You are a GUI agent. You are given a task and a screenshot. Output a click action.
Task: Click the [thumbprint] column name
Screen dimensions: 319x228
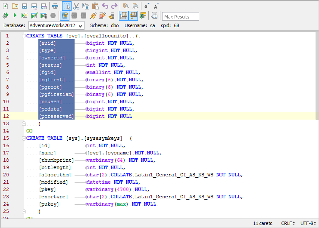(56, 160)
